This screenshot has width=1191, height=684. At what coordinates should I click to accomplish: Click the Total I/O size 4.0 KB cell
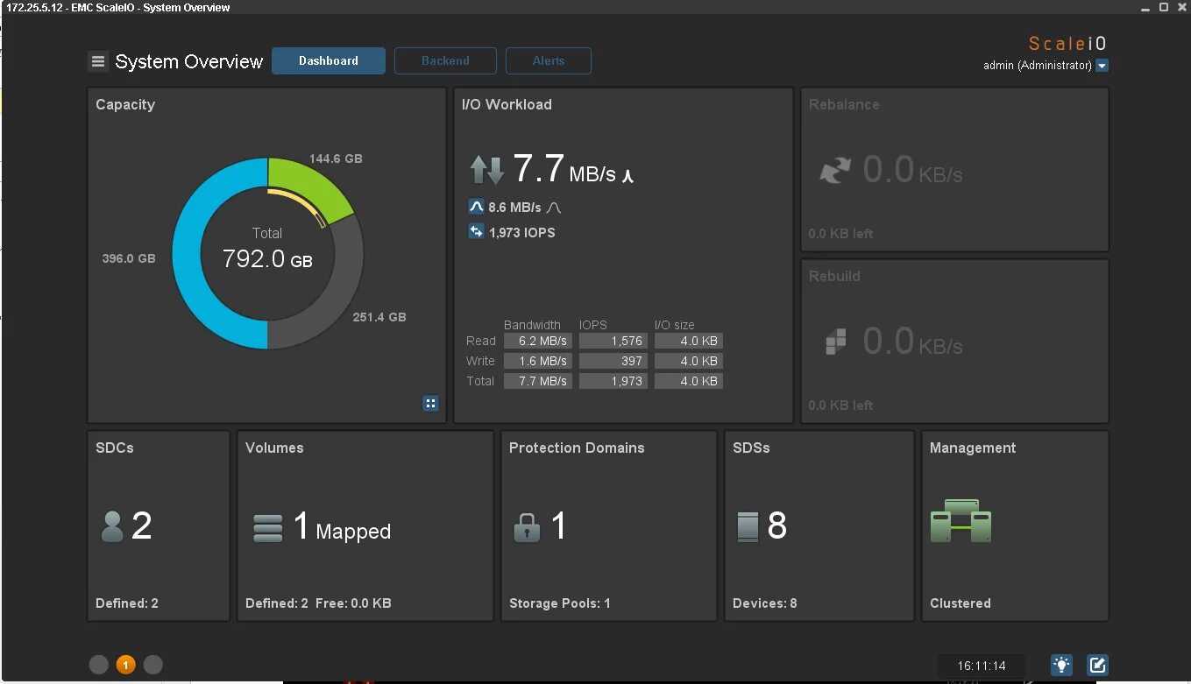click(689, 381)
